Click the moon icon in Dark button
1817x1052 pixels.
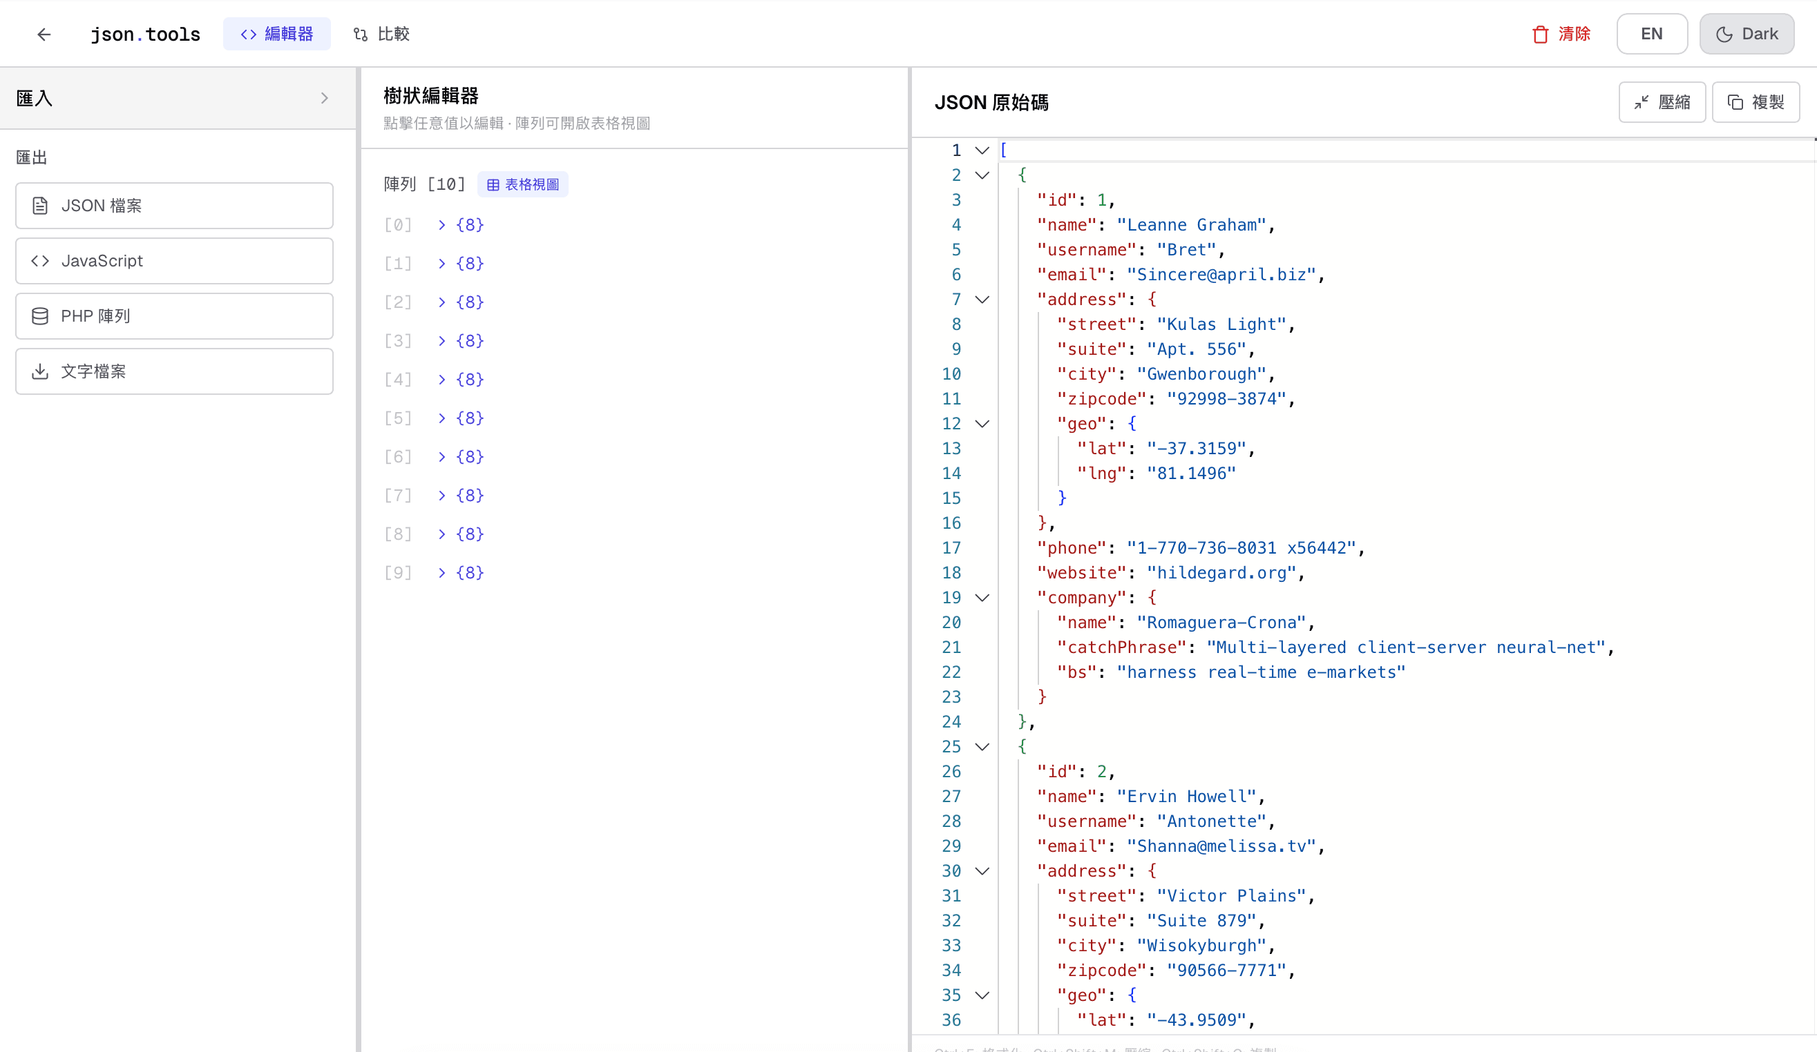[1724, 34]
